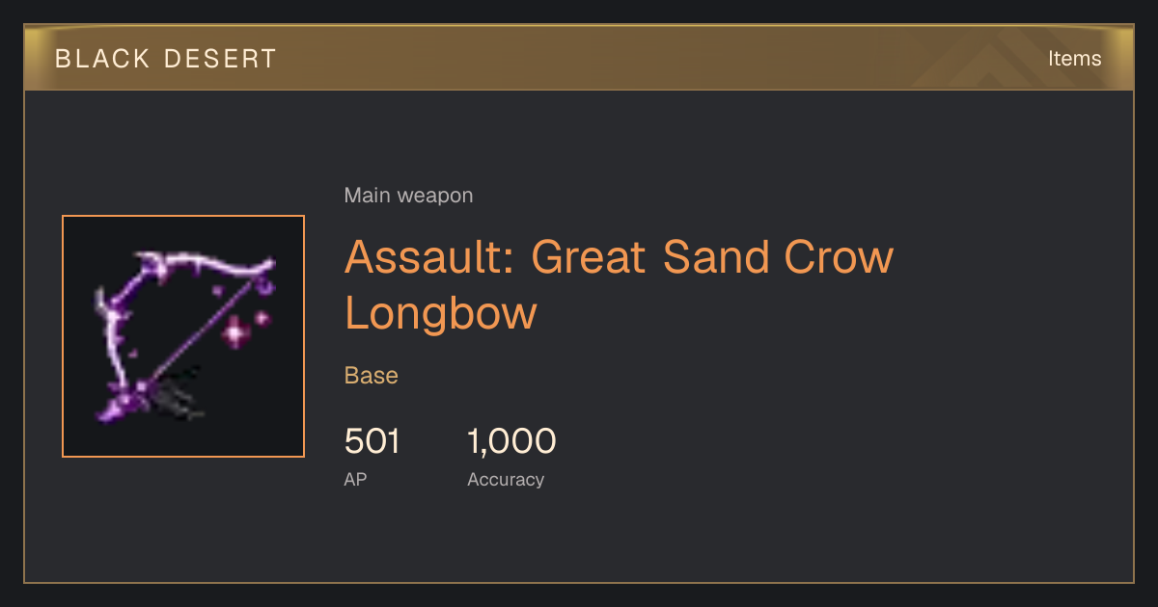
Task: Click the faded chevron emblem in header
Action: 1004,59
